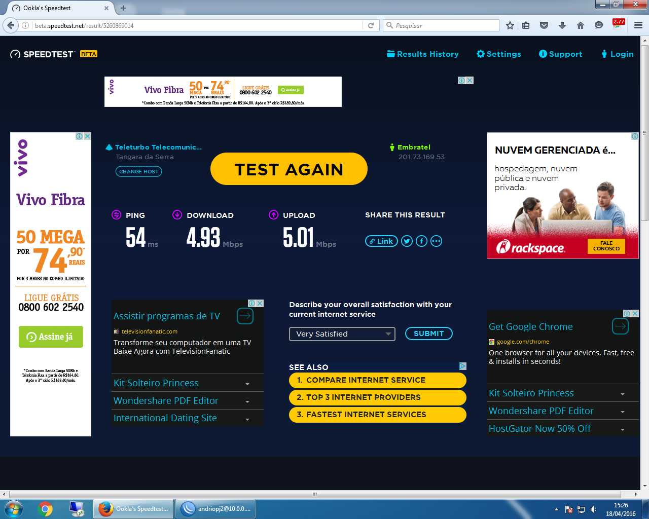Share the result on Twitter
The width and height of the screenshot is (649, 519).
click(x=407, y=241)
